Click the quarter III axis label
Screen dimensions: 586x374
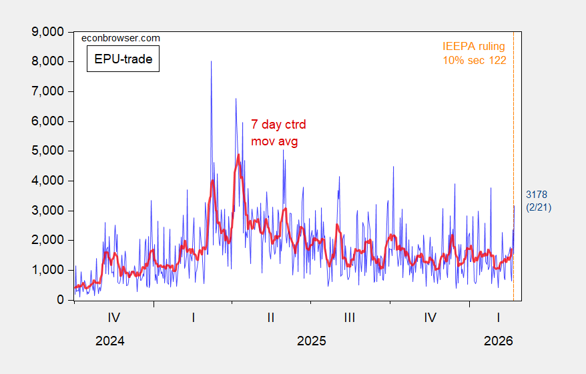click(x=349, y=317)
